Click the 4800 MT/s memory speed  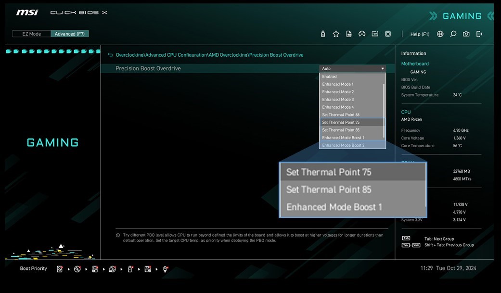(x=462, y=179)
